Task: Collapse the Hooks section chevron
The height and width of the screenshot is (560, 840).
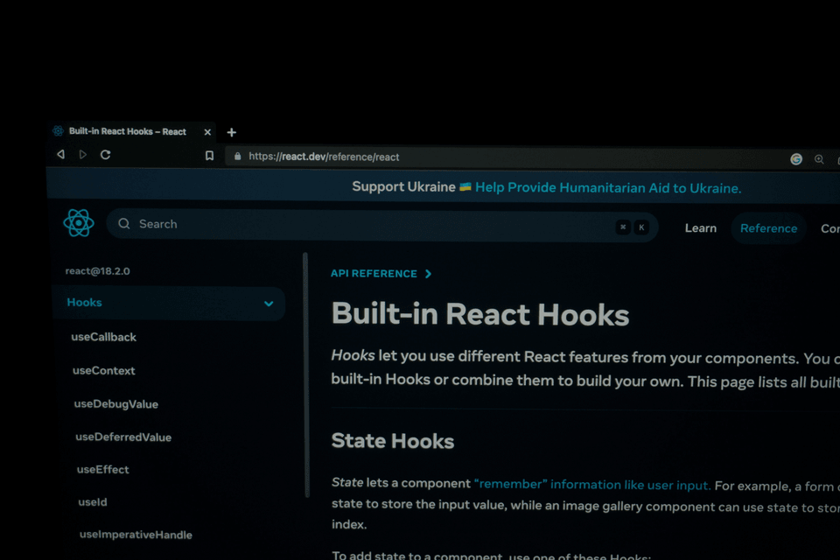Action: (x=269, y=304)
